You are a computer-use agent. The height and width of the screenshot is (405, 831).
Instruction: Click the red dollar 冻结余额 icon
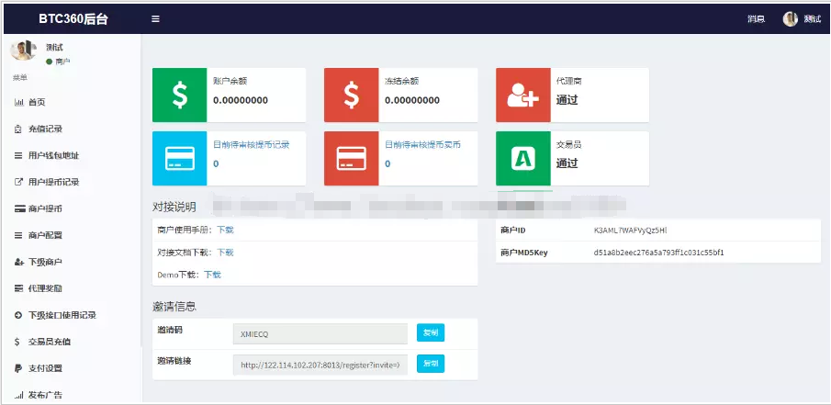pyautogui.click(x=352, y=95)
